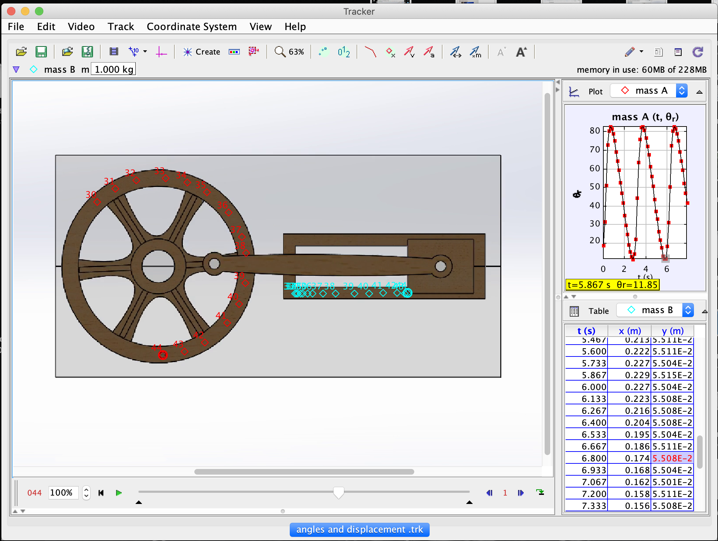
Task: Click the return to start button
Action: (101, 493)
